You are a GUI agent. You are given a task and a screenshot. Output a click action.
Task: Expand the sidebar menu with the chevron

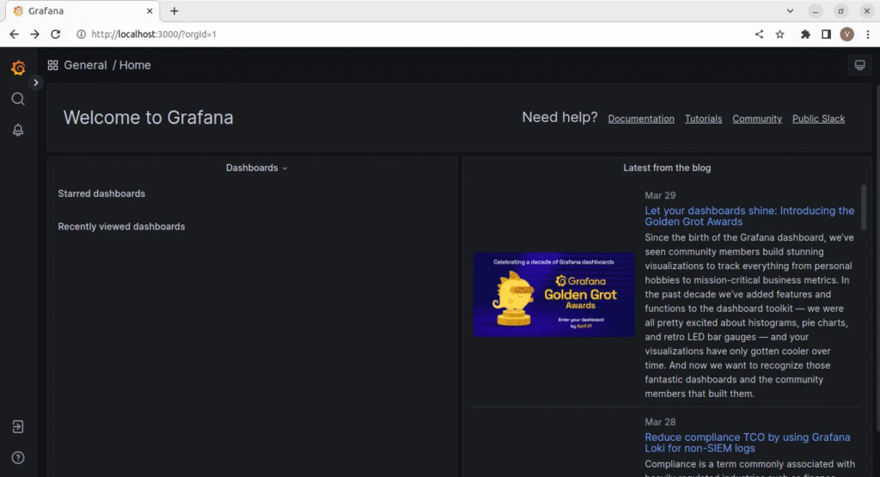coord(35,83)
